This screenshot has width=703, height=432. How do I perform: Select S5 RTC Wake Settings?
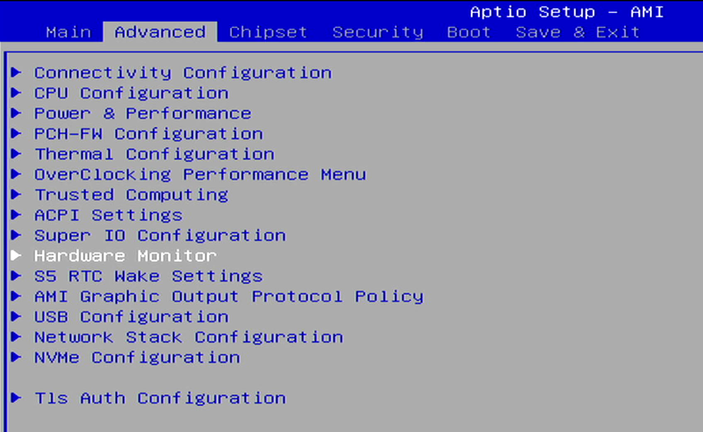pos(148,276)
